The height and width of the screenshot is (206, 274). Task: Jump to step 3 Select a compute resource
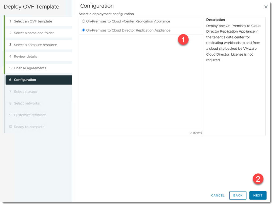[x=35, y=45]
